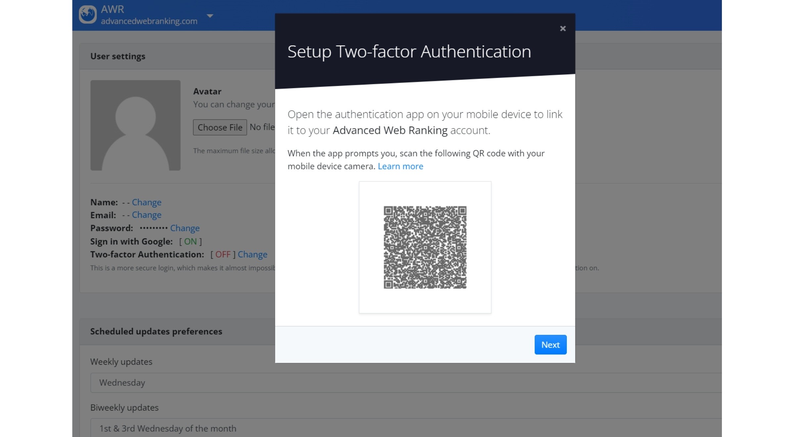Click the Avatar label text
The width and height of the screenshot is (794, 437).
coord(207,91)
